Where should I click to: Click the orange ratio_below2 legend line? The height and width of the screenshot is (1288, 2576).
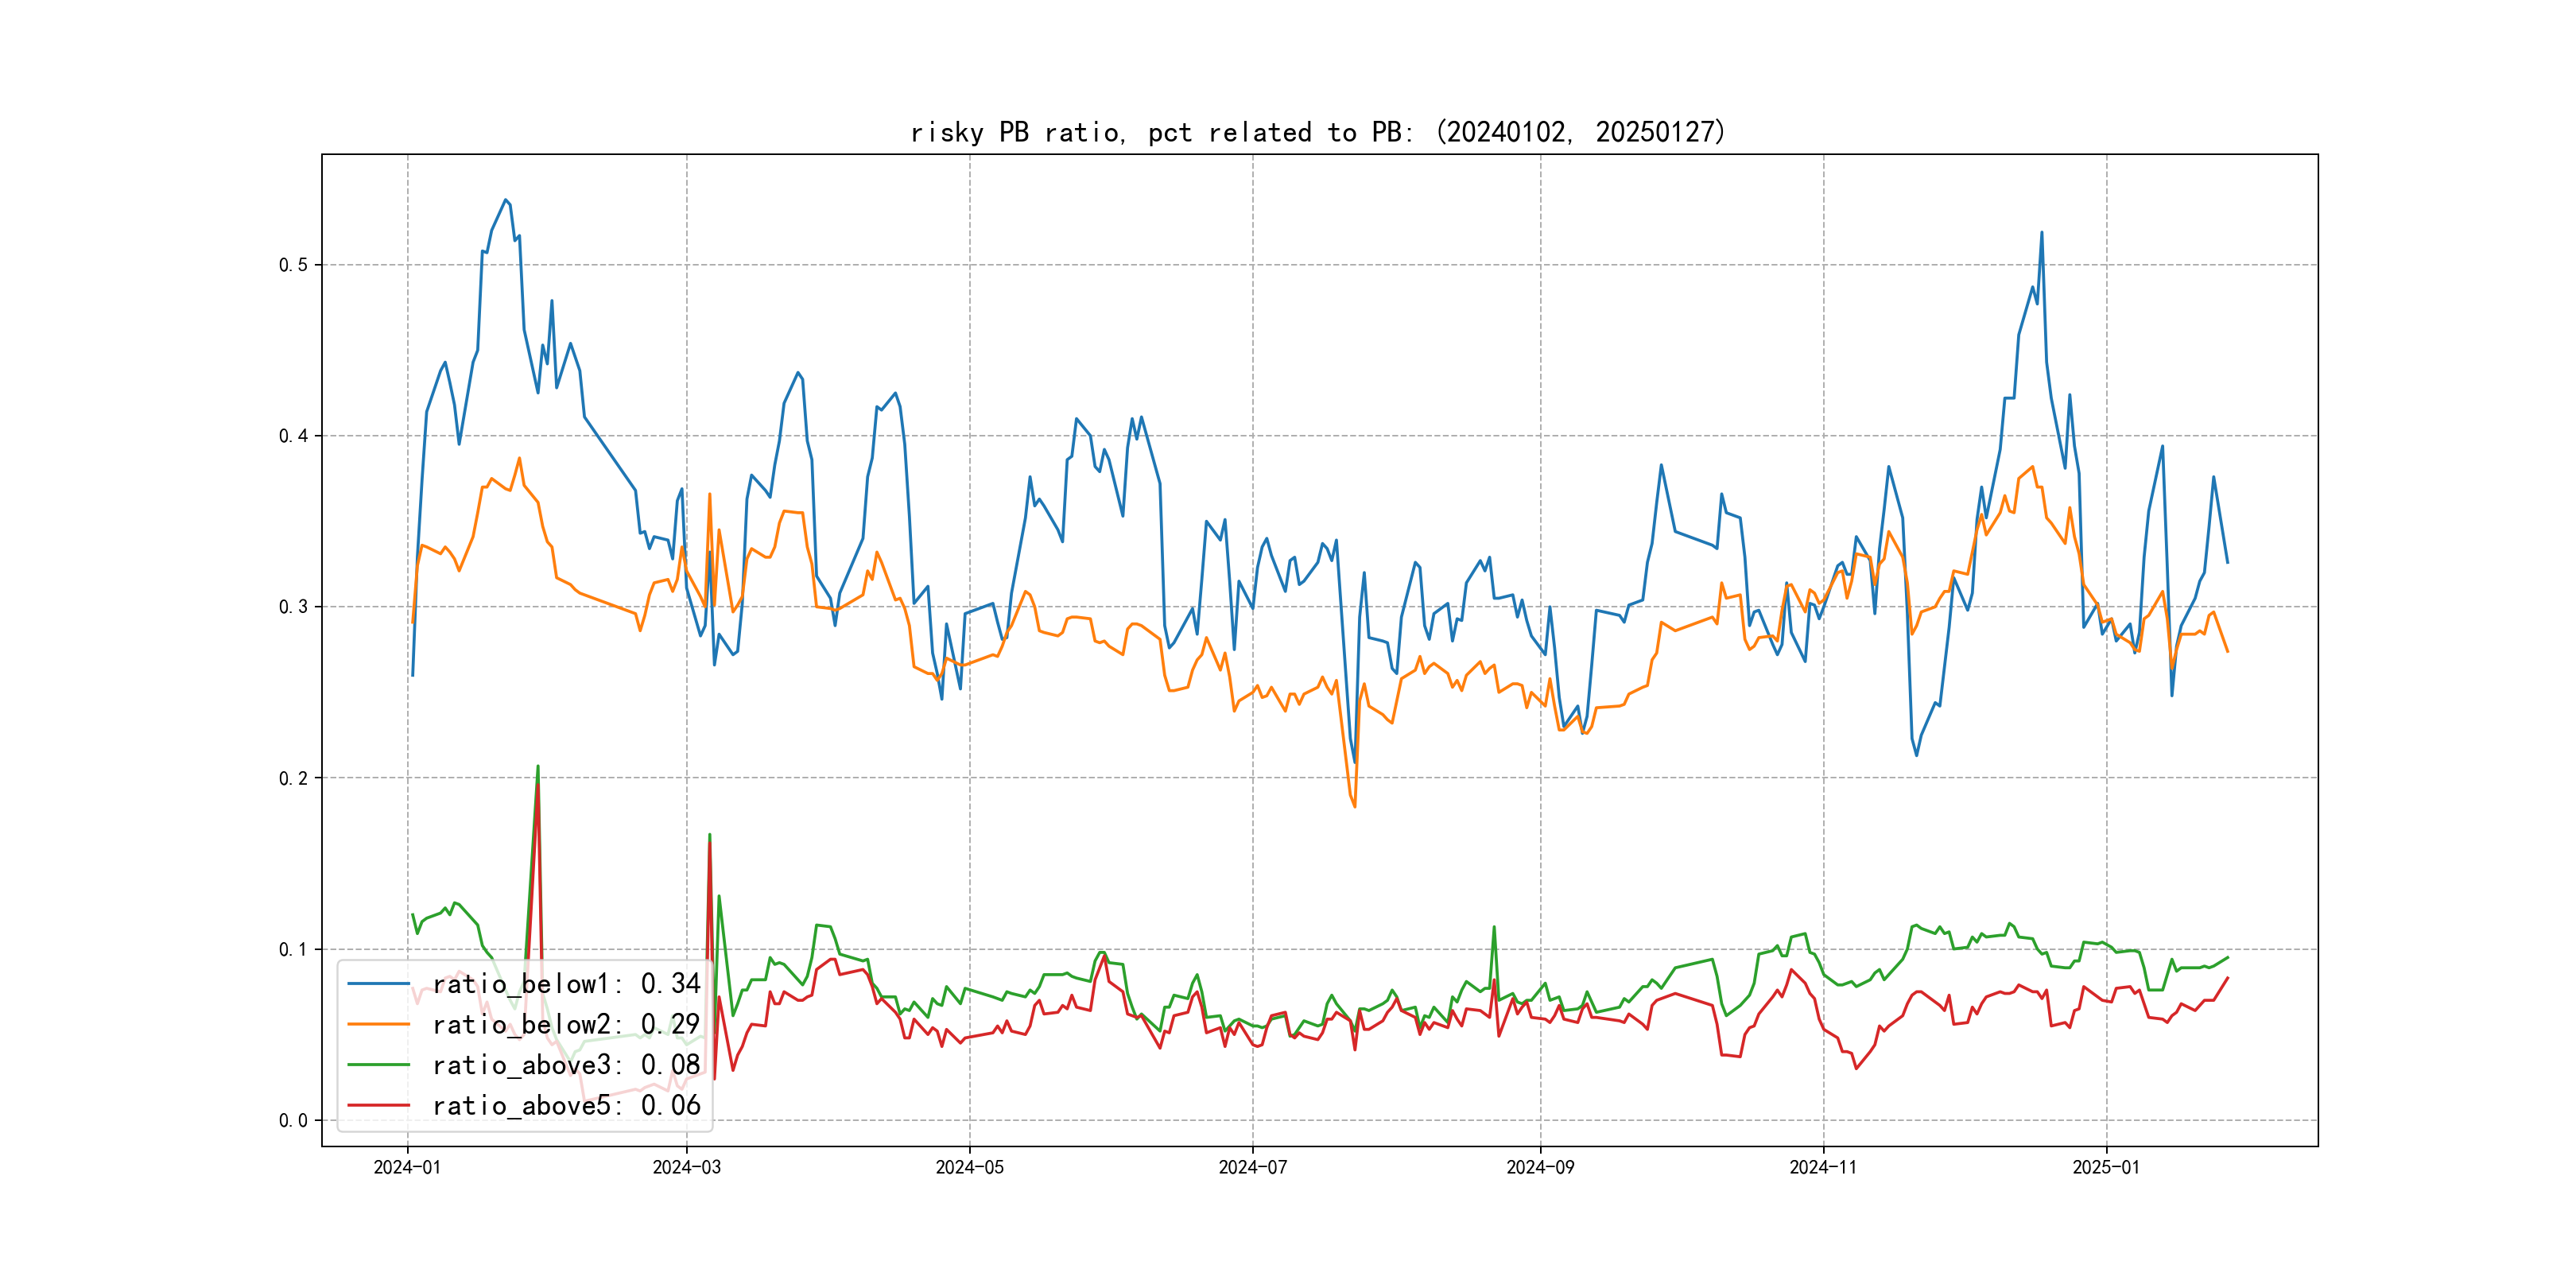[x=378, y=1024]
